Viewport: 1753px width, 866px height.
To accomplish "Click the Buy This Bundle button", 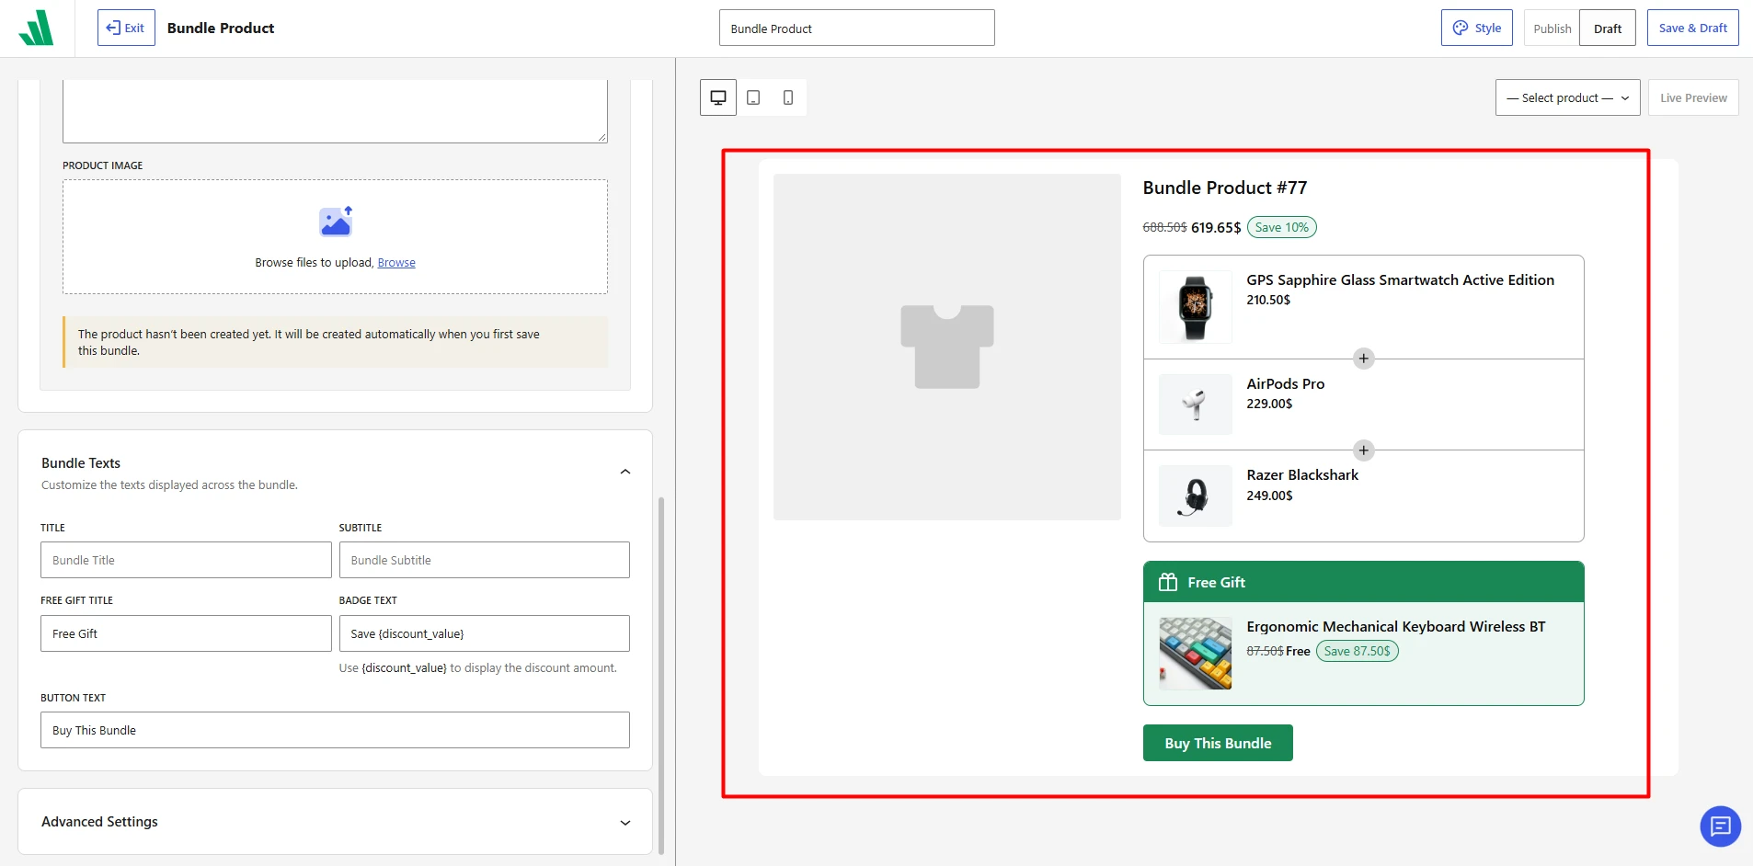I will [x=1218, y=743].
